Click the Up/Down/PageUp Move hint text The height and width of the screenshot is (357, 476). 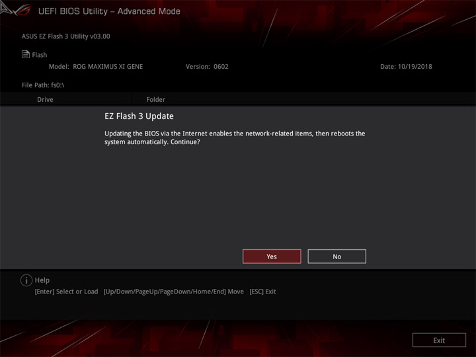(x=174, y=292)
